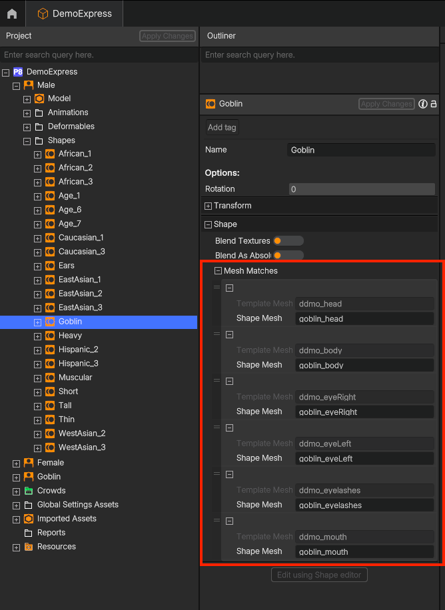Click Apply Changes in Goblin outliner header
Viewport: 445px width, 610px height.
[386, 104]
